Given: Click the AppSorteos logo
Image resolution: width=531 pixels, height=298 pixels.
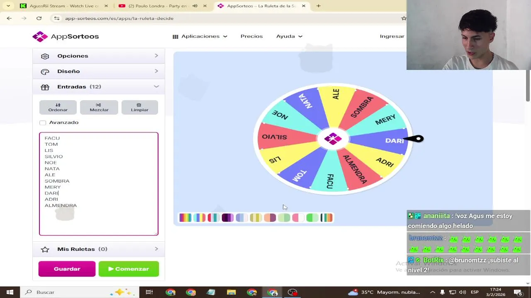Looking at the screenshot, I should 66,36.
